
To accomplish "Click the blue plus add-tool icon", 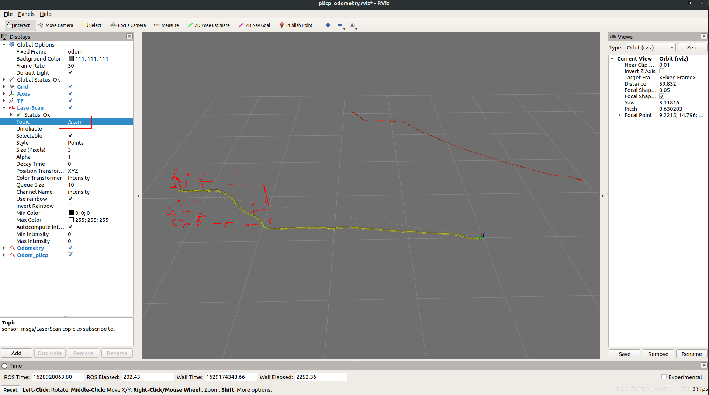I will click(x=328, y=25).
